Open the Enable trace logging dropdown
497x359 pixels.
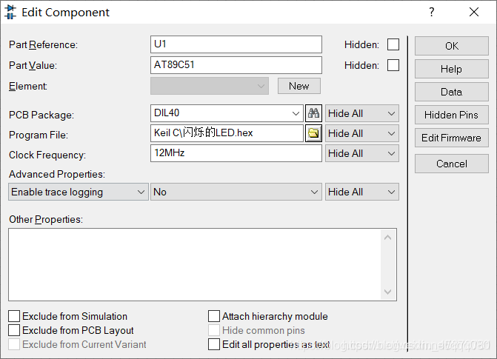[79, 192]
